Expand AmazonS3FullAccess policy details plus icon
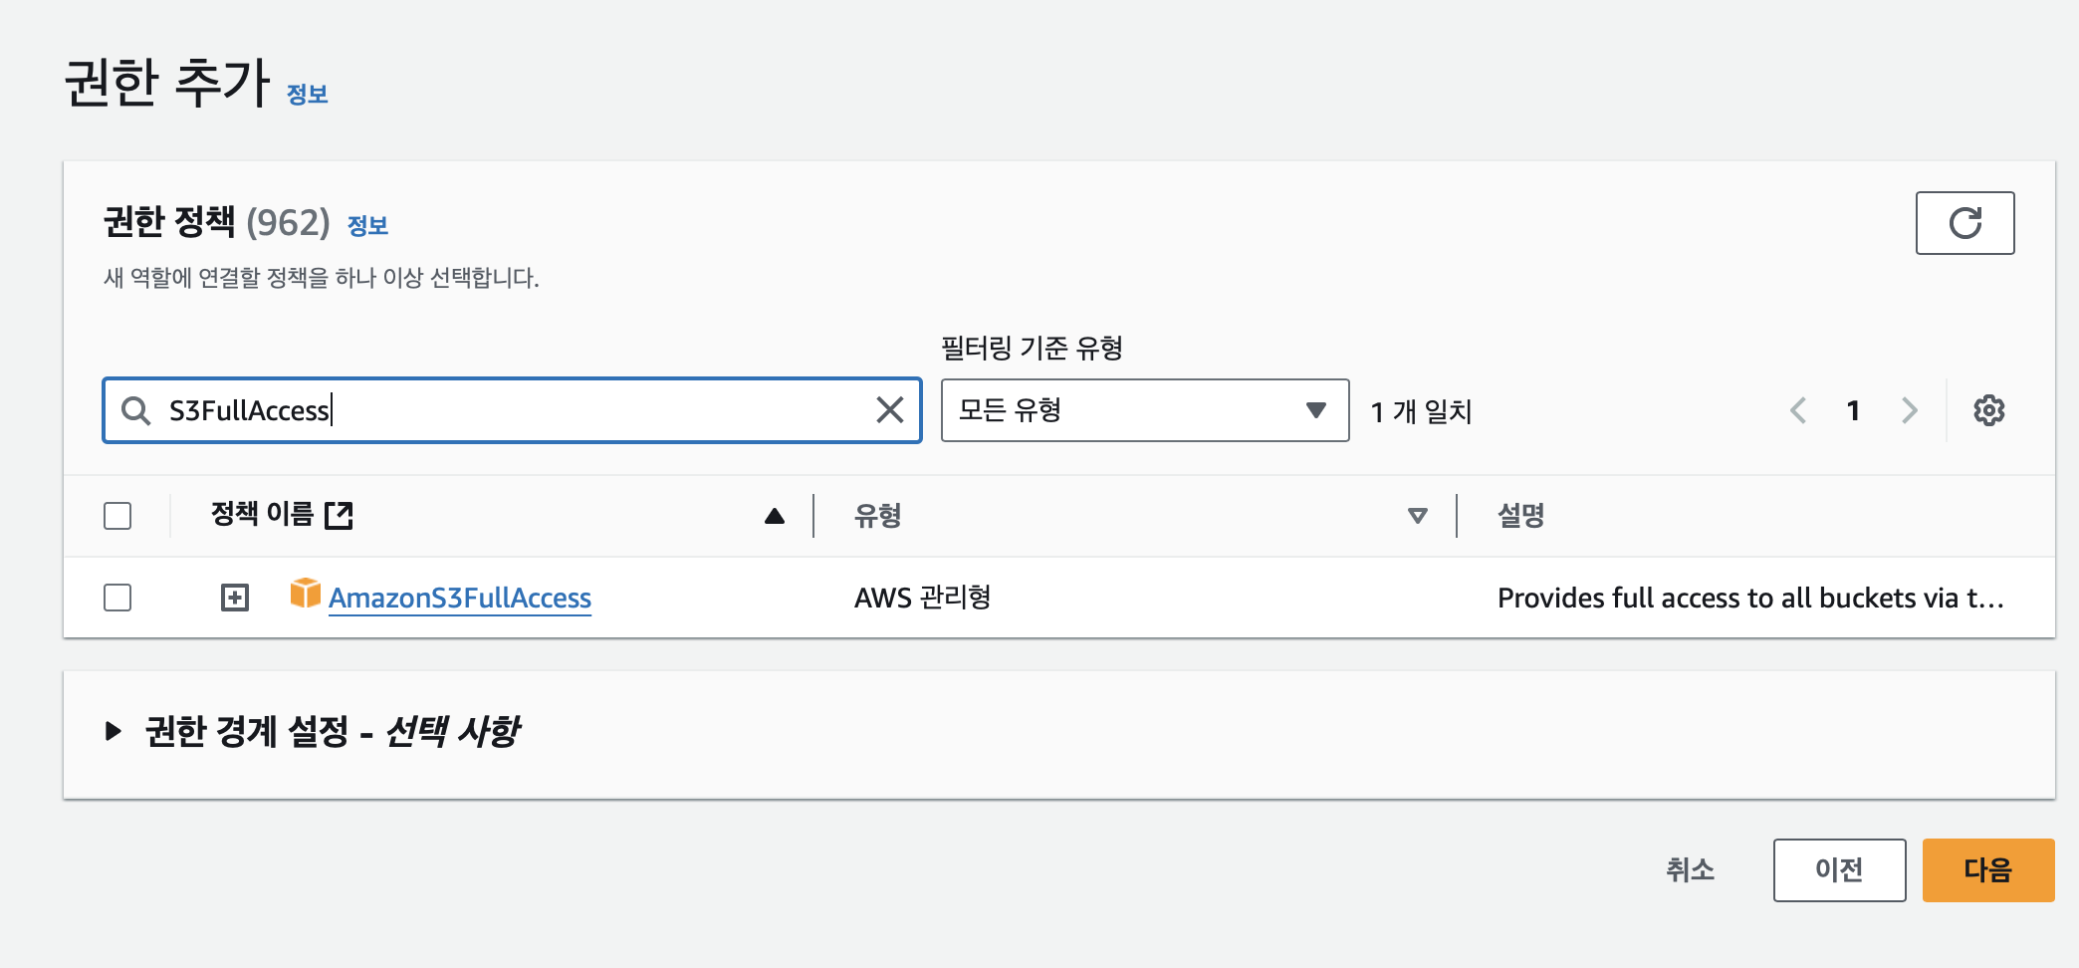Screen dimensions: 2079x968 [235, 598]
